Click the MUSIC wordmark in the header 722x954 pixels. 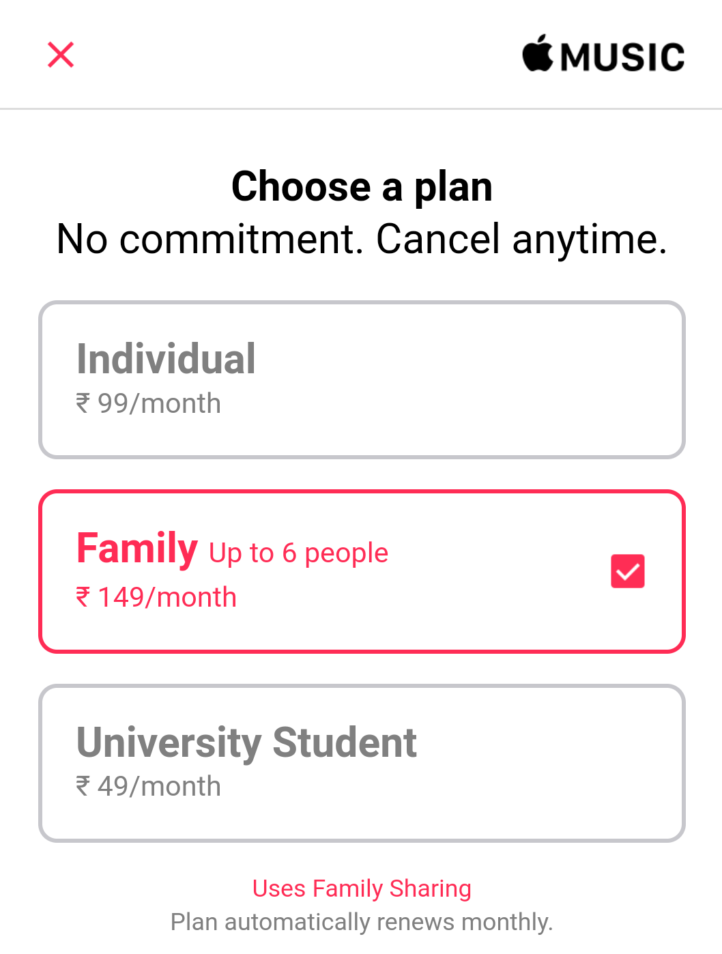click(622, 57)
